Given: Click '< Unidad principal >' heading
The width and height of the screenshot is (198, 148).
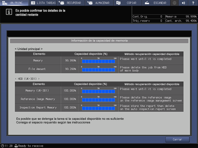Looking at the screenshot, I should tap(29, 49).
